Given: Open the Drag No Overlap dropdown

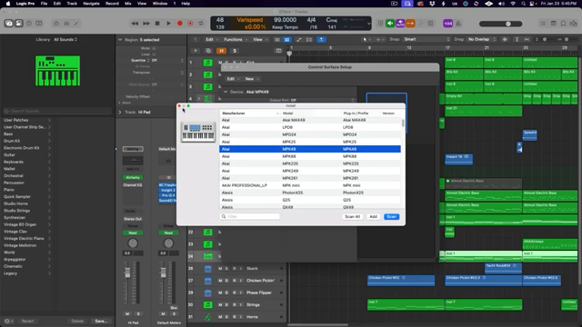Looking at the screenshot, I should [481, 39].
